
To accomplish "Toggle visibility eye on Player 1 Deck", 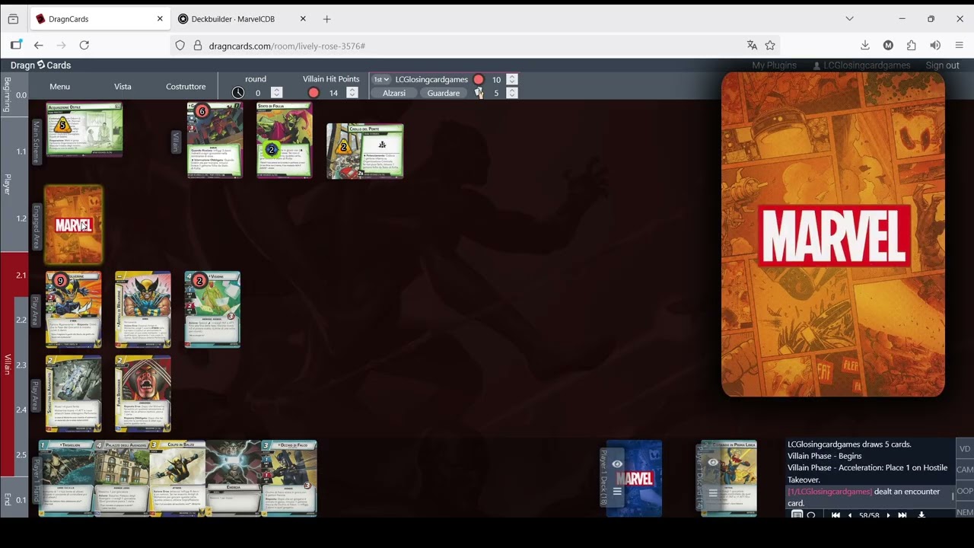I will 617,464.
